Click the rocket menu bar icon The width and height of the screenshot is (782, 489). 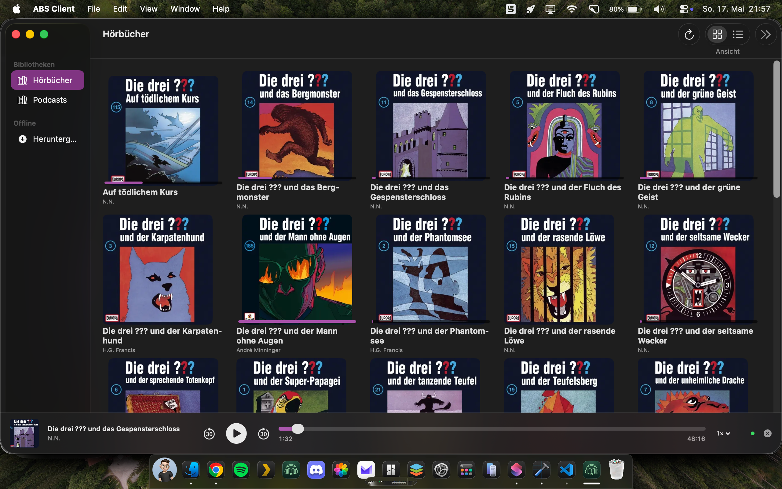(x=530, y=9)
